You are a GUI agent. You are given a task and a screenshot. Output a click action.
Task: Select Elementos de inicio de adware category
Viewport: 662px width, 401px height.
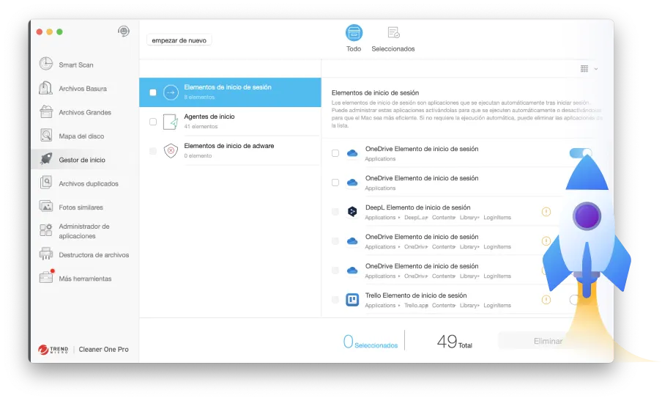(x=228, y=150)
